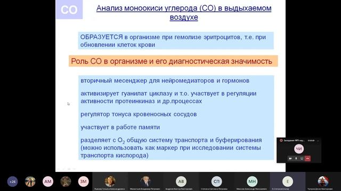Viewport: 341px width, 191px height.
Task: Click the share screen icon in mini window
Action: coord(302,159)
